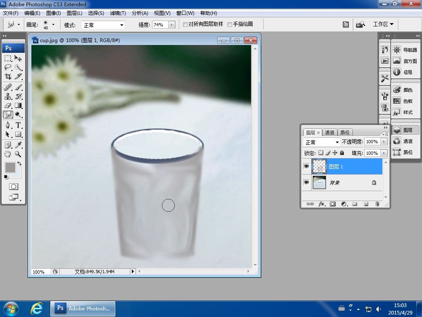This screenshot has width=422, height=317.
Task: Open the Layers panel flyout menu
Action: [385, 134]
